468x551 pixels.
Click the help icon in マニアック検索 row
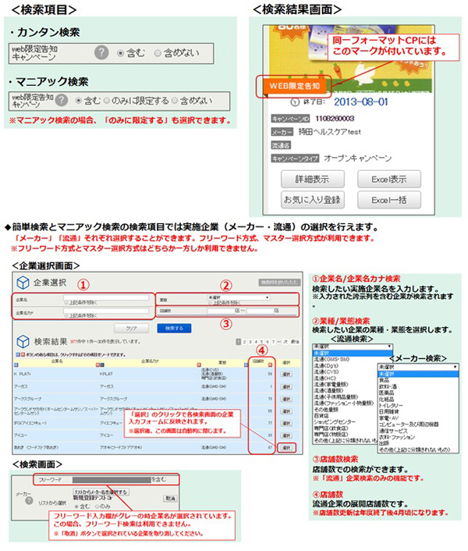62,100
